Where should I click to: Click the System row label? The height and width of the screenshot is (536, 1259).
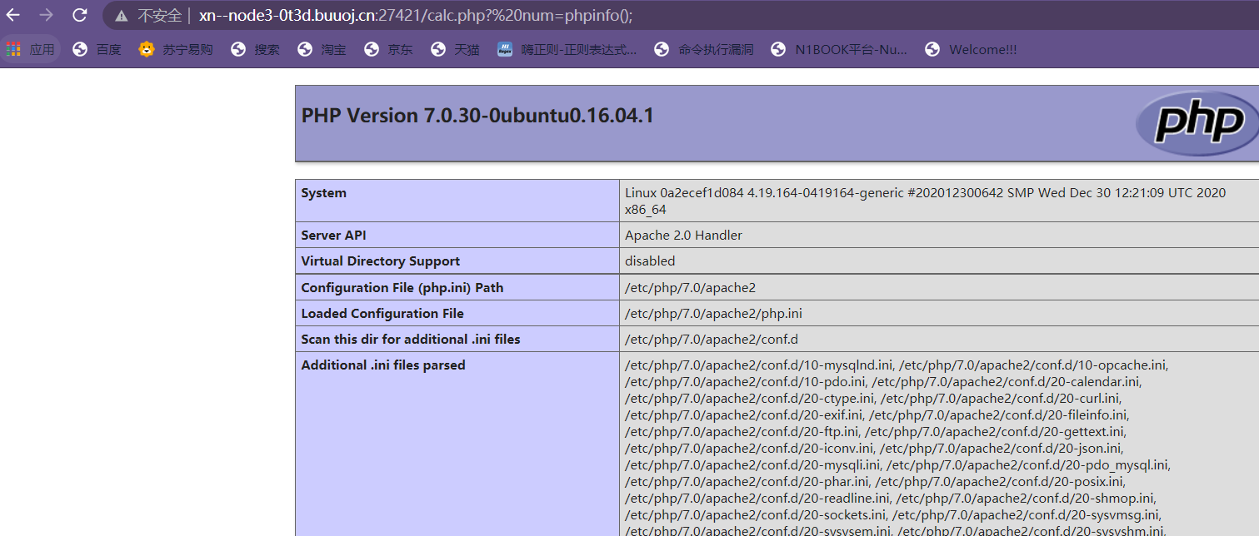(323, 193)
